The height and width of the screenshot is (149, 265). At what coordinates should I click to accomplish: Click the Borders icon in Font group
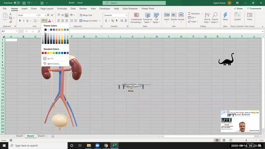(35, 21)
